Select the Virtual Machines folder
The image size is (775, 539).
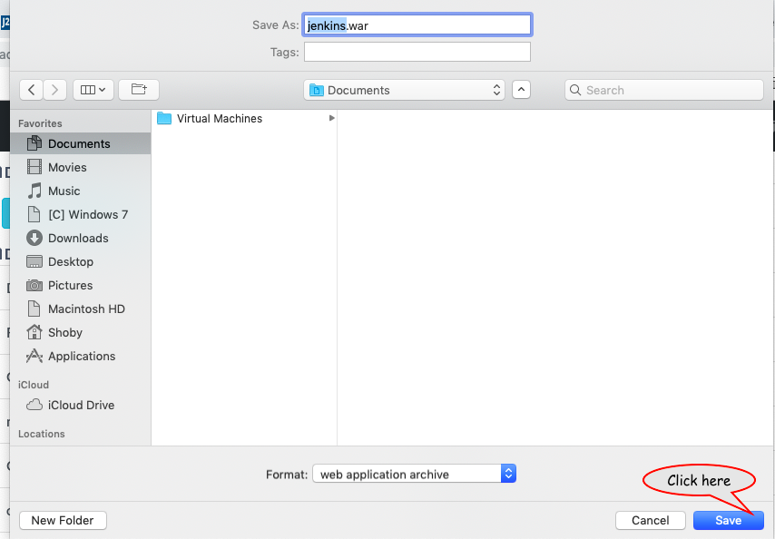pos(244,119)
